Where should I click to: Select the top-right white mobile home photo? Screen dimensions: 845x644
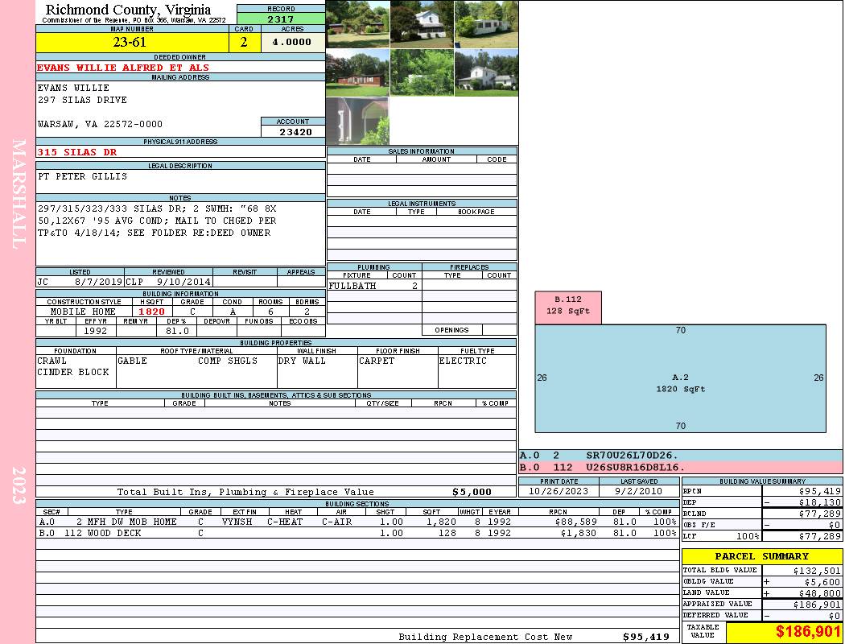pyautogui.click(x=486, y=24)
